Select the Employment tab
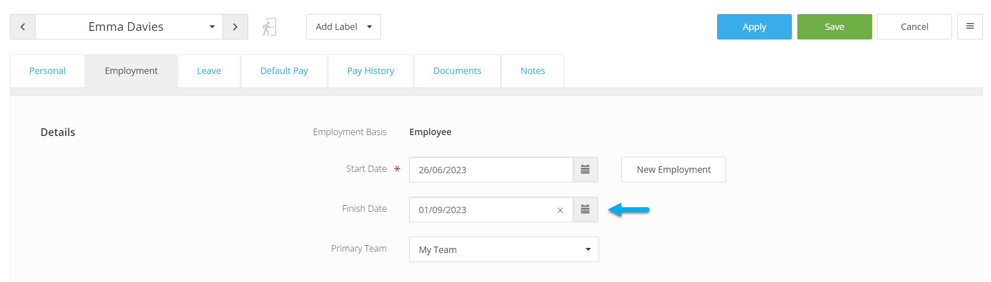Image resolution: width=991 pixels, height=282 pixels. (131, 71)
